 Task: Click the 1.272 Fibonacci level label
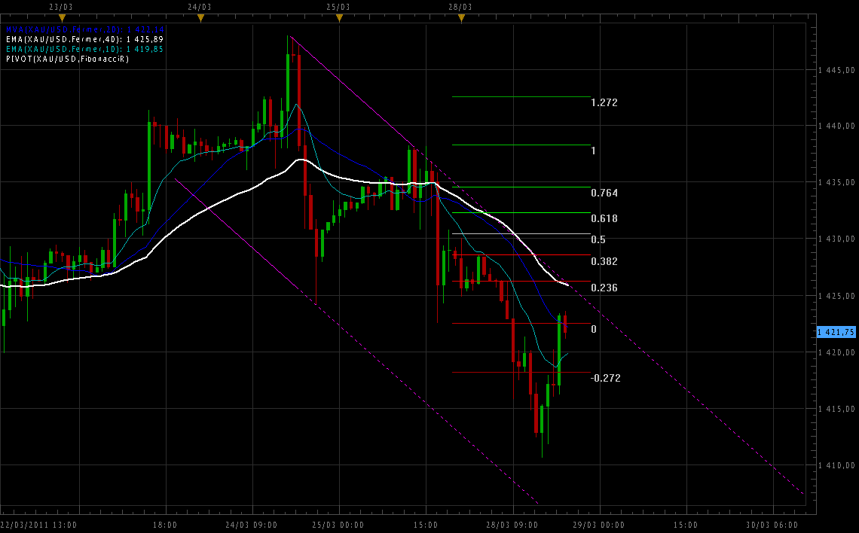(604, 102)
